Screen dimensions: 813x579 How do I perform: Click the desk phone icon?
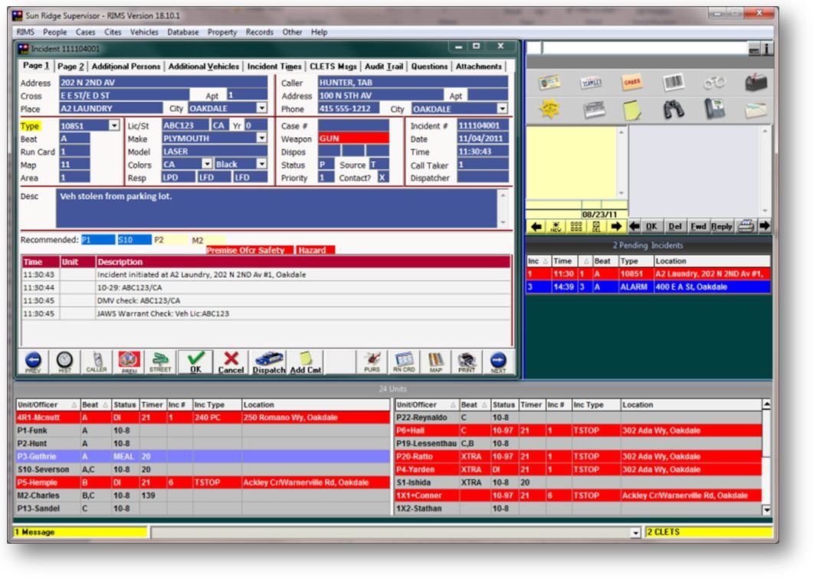714,110
